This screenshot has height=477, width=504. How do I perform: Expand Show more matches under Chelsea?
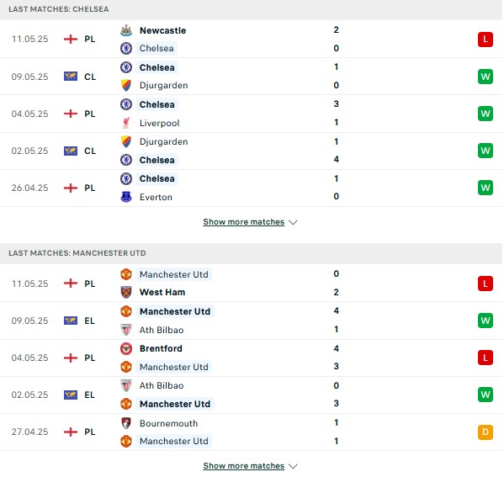244,222
